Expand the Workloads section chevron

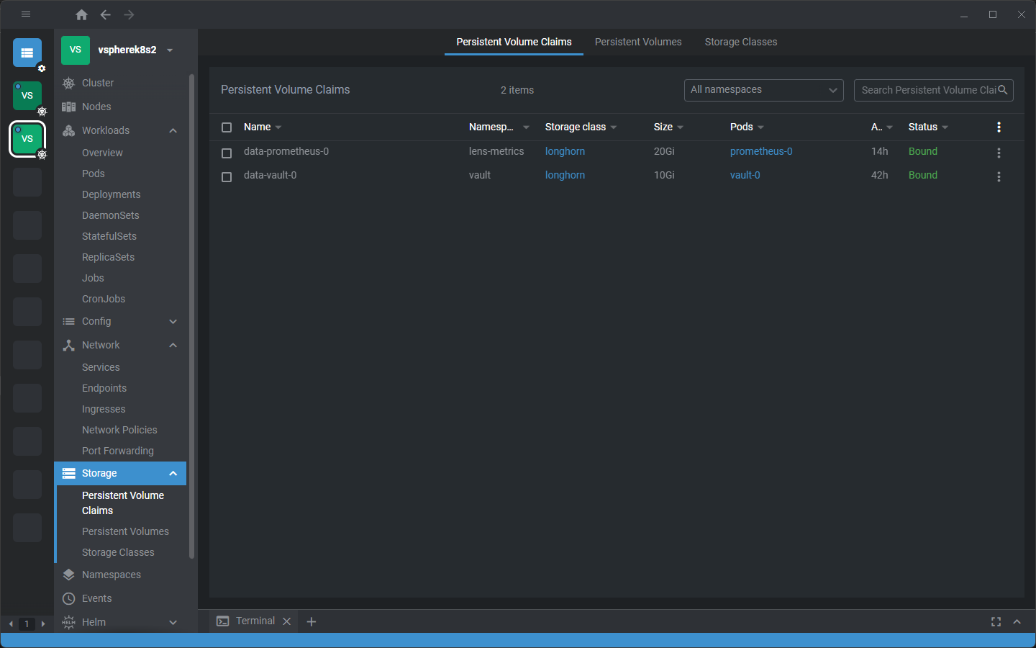click(173, 130)
